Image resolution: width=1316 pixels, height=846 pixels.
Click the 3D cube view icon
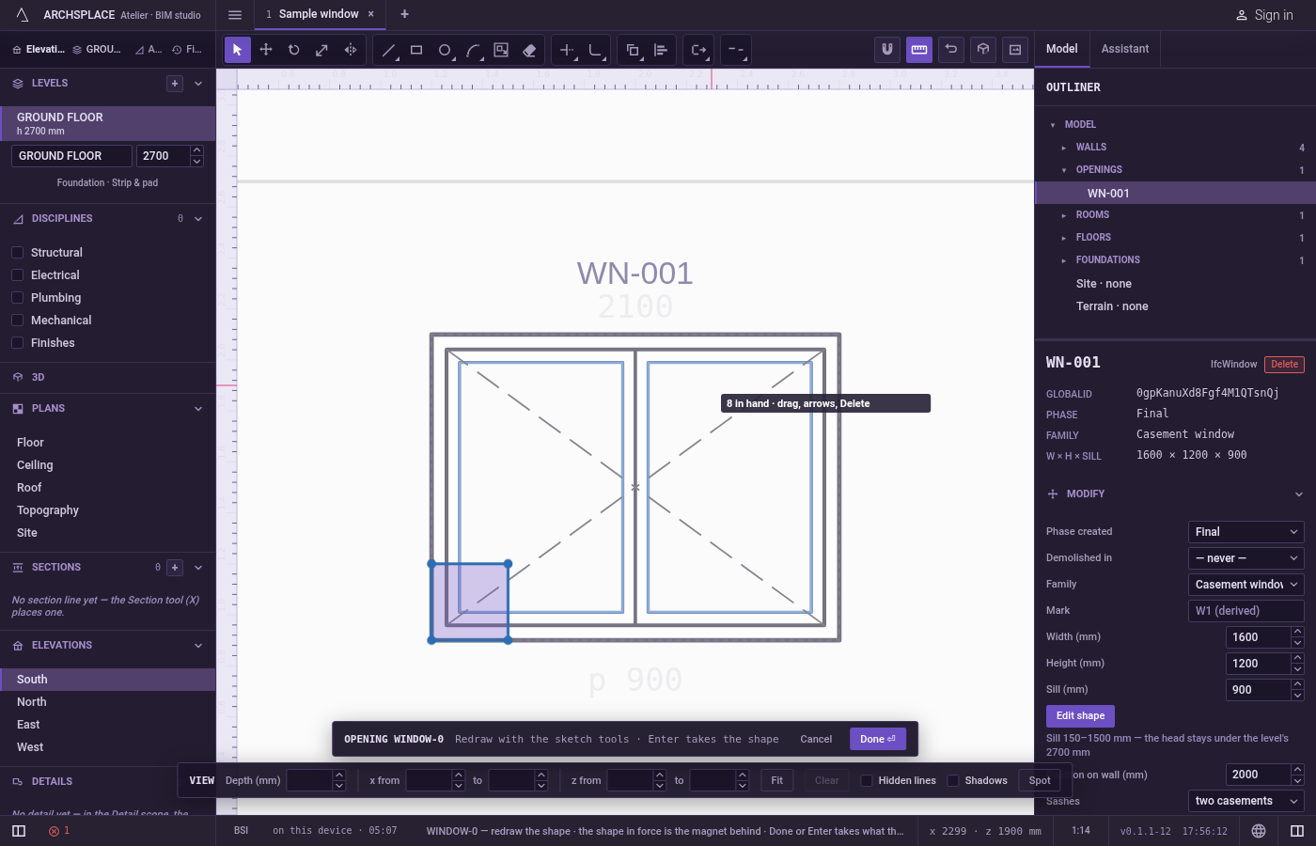[983, 50]
